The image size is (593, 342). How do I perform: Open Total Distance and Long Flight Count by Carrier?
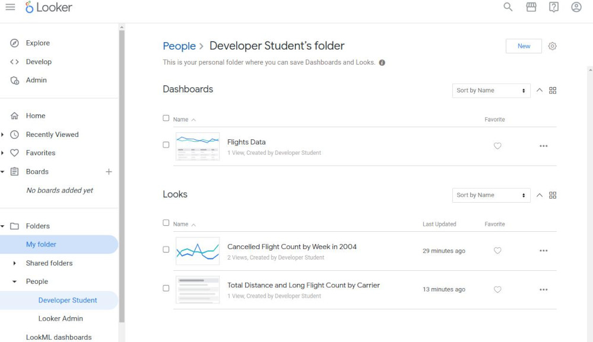click(x=303, y=285)
